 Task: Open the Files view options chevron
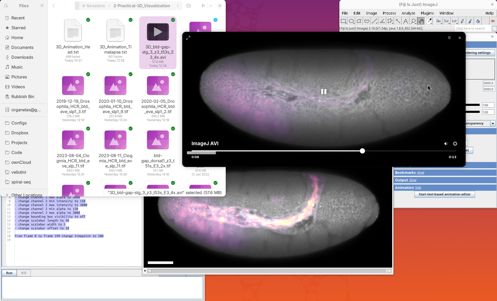point(211,6)
